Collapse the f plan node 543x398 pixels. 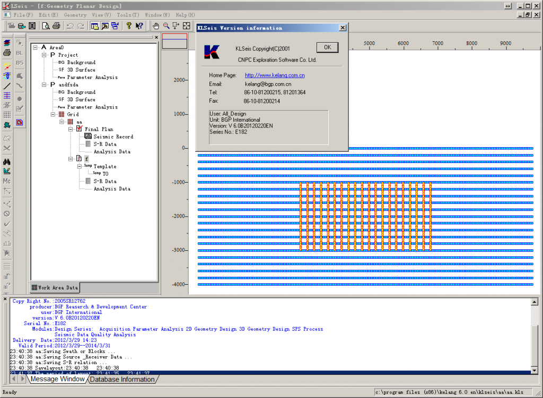(71, 159)
